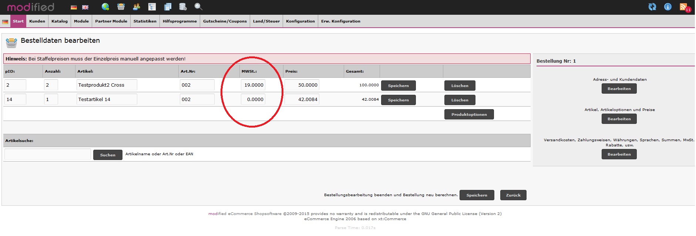Open orders via the shopping basket icon

click(x=121, y=7)
